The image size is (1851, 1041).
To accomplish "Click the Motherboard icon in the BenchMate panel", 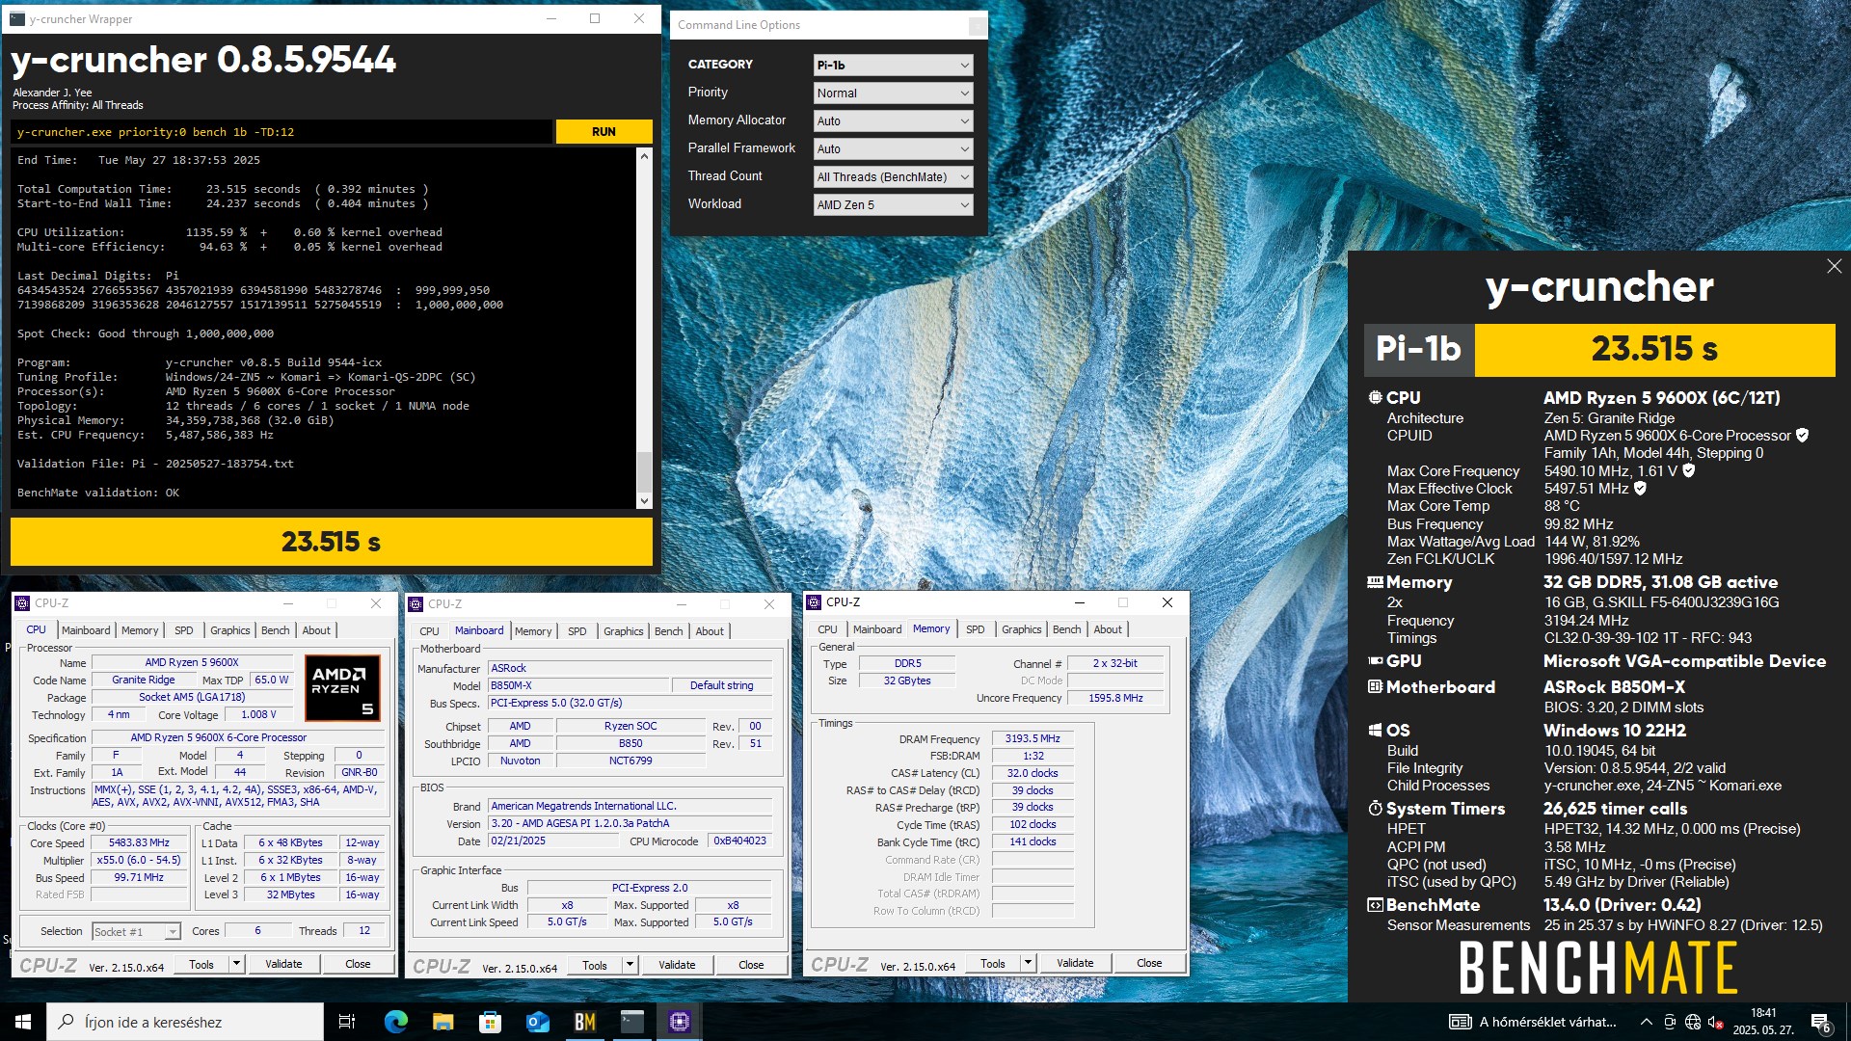I will coord(1375,687).
